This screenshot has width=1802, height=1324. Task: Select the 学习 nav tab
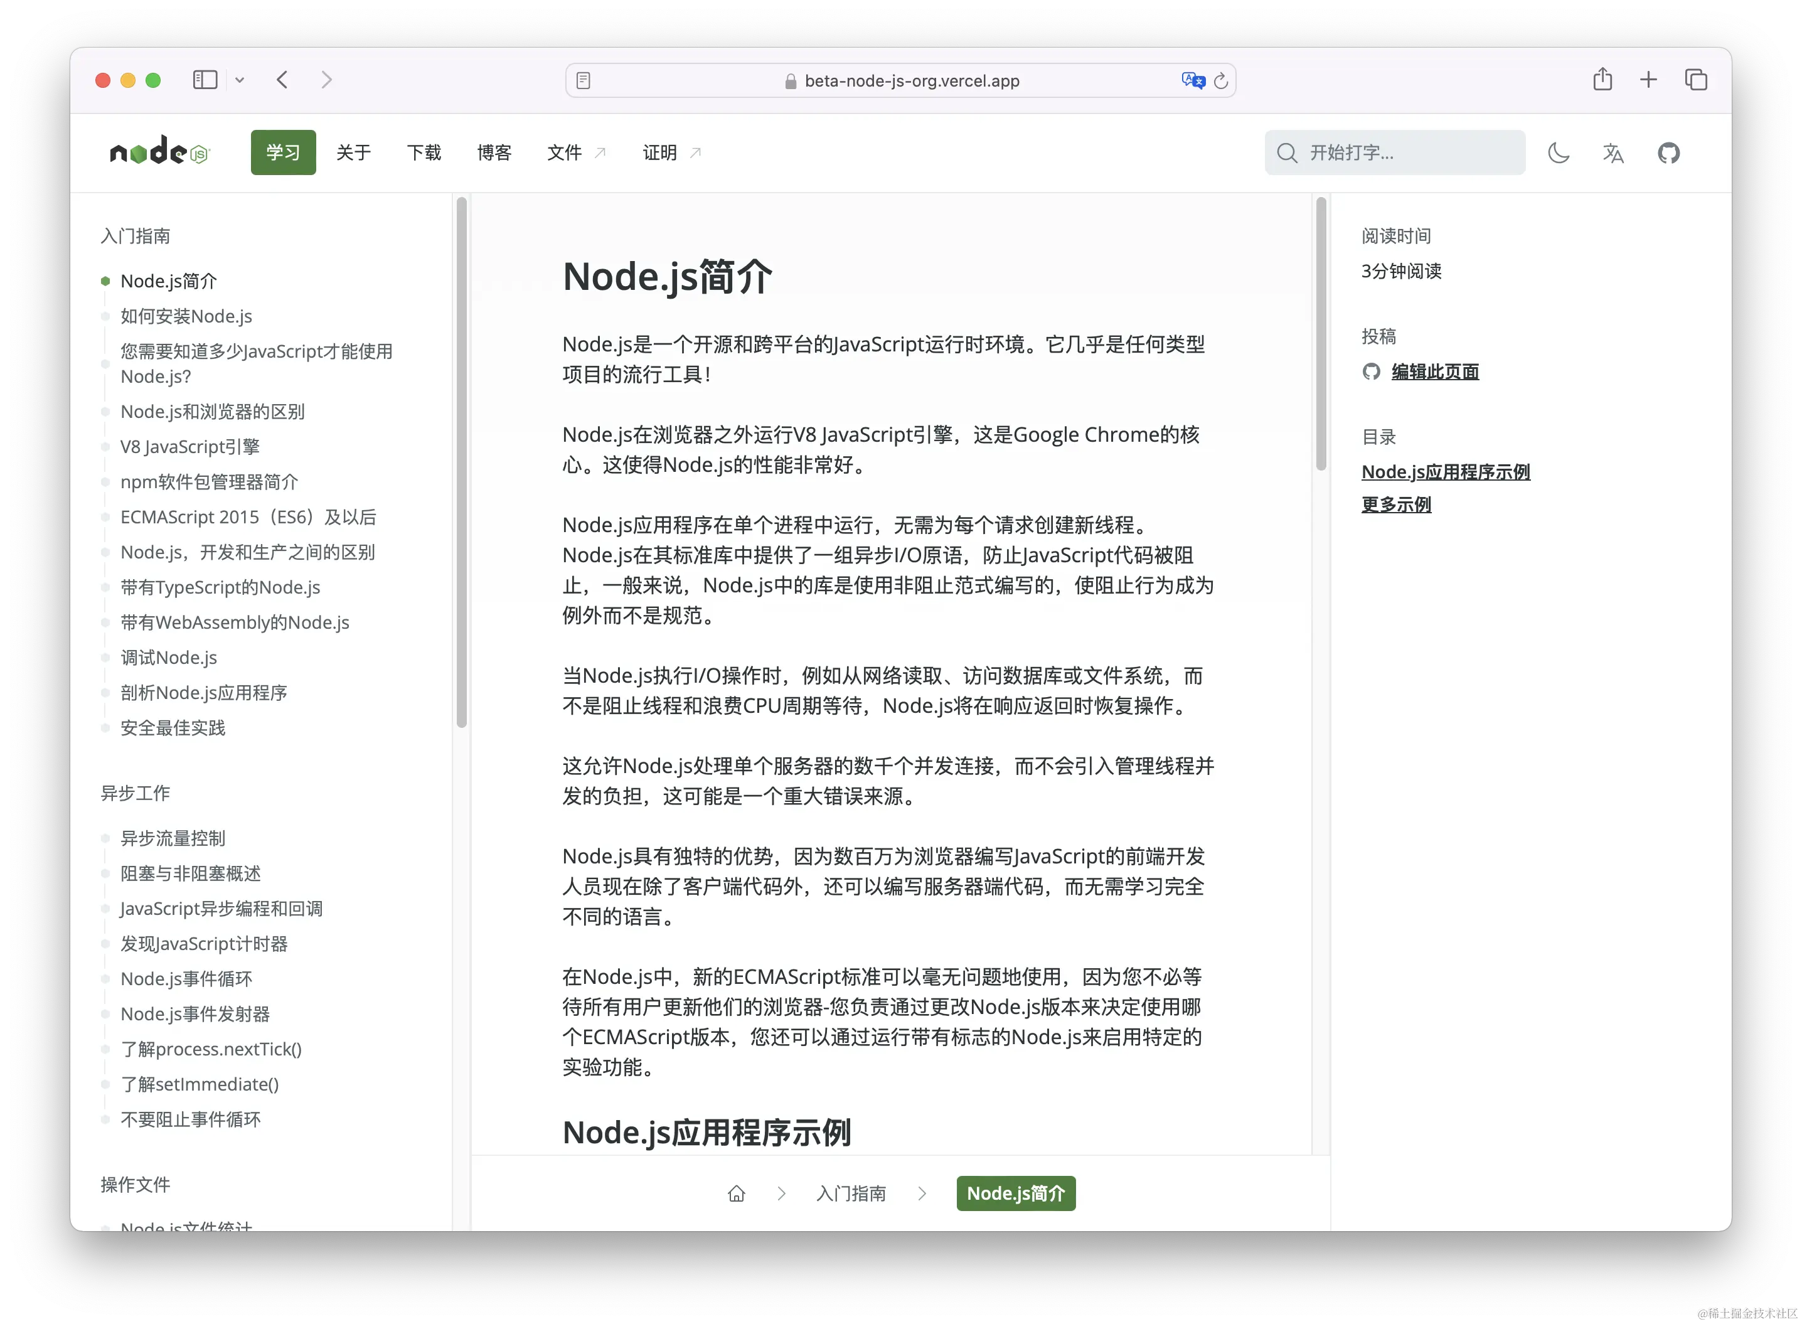pyautogui.click(x=283, y=152)
